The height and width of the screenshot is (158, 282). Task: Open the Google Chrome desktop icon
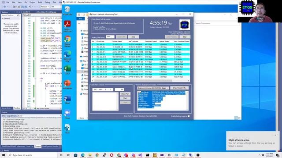click(67, 41)
